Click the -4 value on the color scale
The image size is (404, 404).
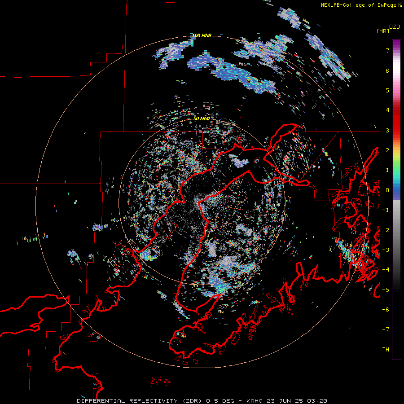coord(386,269)
